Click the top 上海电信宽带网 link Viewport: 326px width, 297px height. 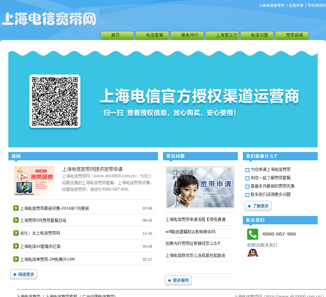pos(271,5)
